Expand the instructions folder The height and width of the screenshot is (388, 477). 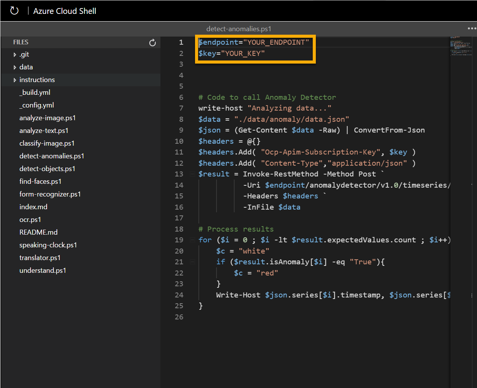[x=15, y=80]
